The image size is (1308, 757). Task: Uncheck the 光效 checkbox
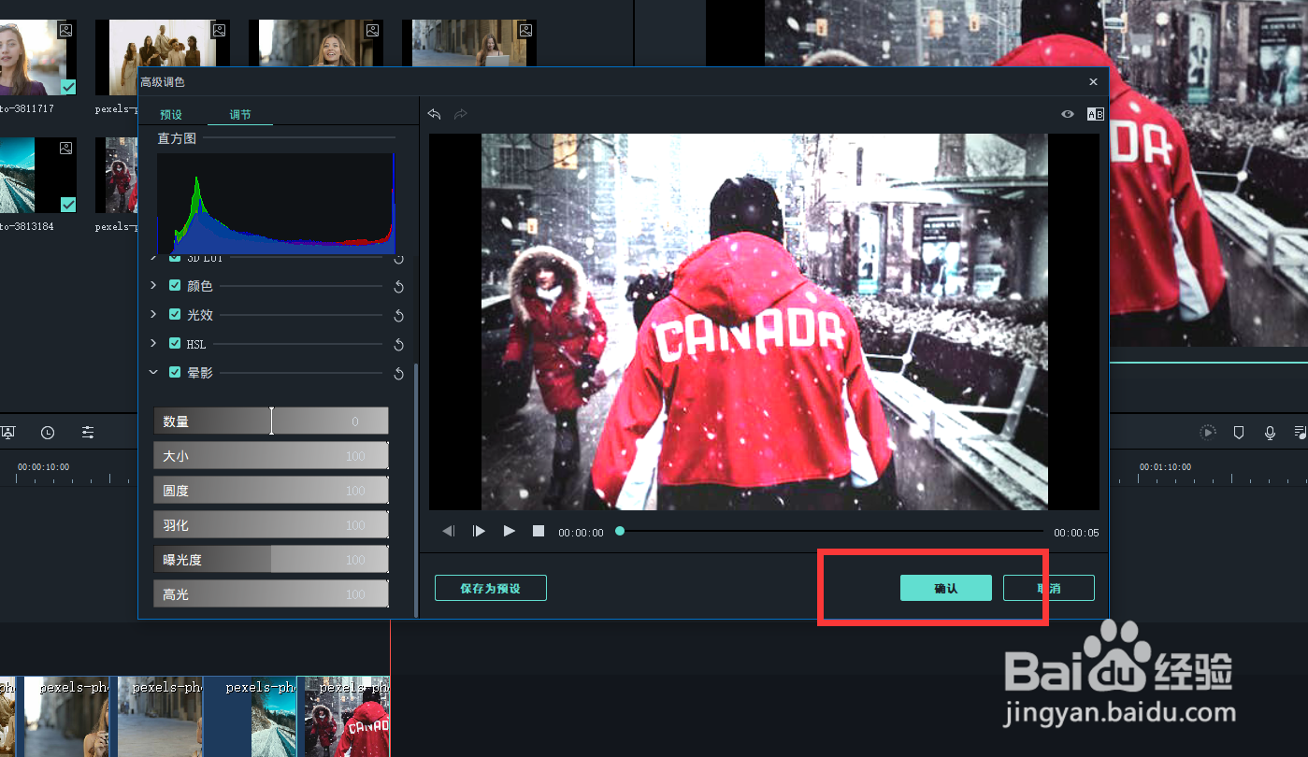pos(175,315)
